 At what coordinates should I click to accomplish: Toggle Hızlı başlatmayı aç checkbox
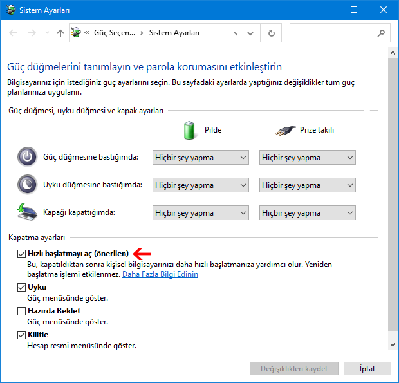click(x=22, y=254)
